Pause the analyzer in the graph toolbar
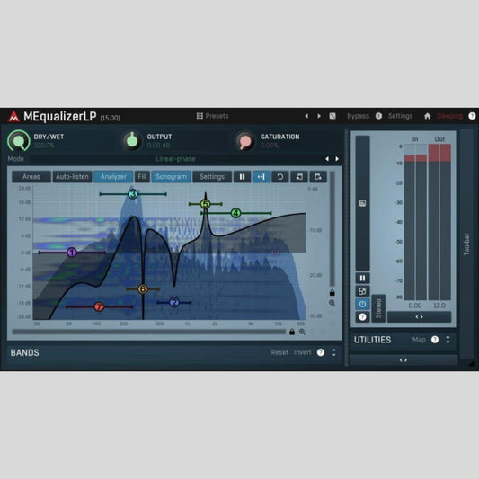 242,176
